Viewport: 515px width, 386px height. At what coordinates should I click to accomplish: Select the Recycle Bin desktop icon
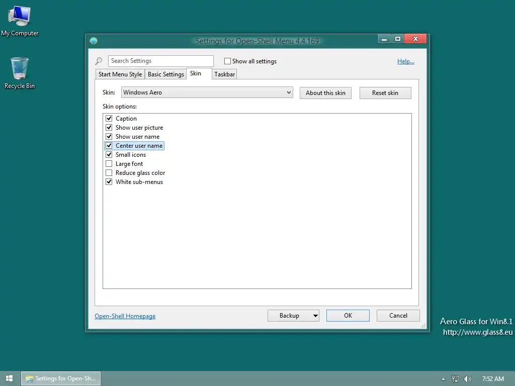point(20,73)
